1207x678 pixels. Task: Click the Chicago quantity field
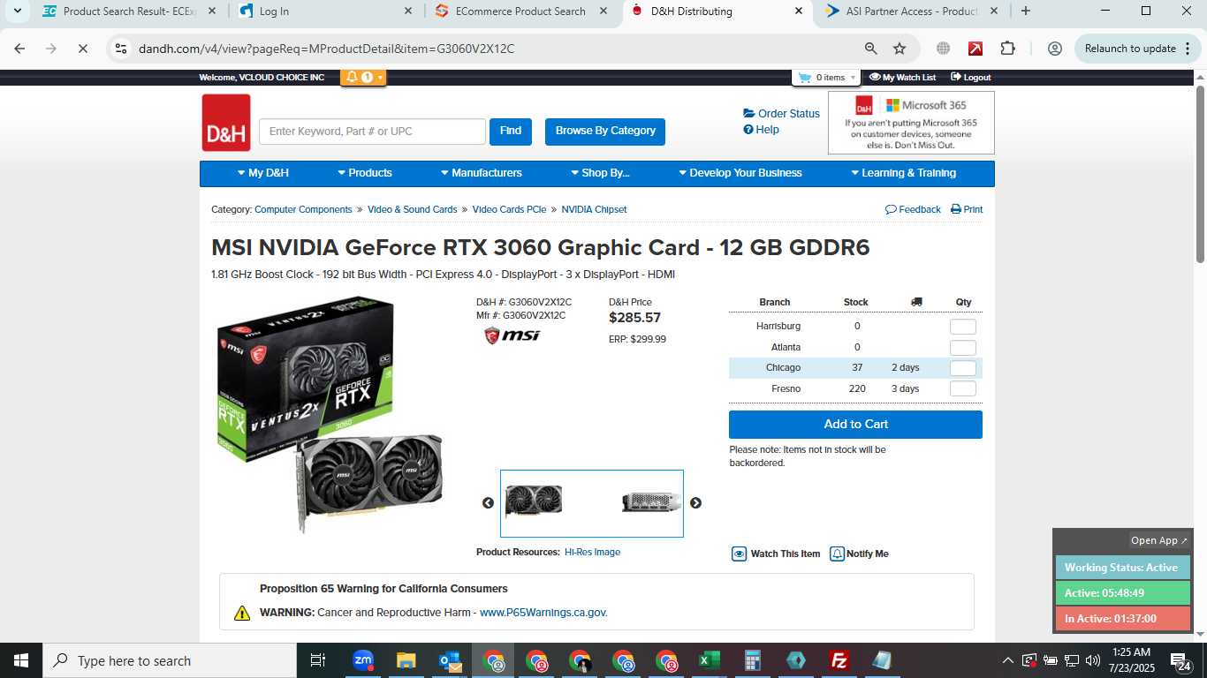(x=963, y=368)
